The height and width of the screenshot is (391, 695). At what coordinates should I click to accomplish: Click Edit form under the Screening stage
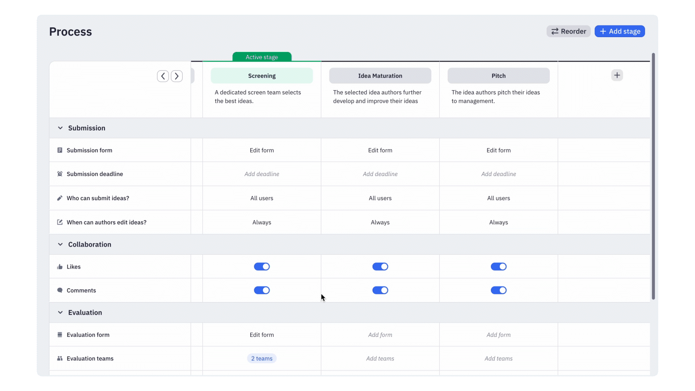click(x=261, y=150)
